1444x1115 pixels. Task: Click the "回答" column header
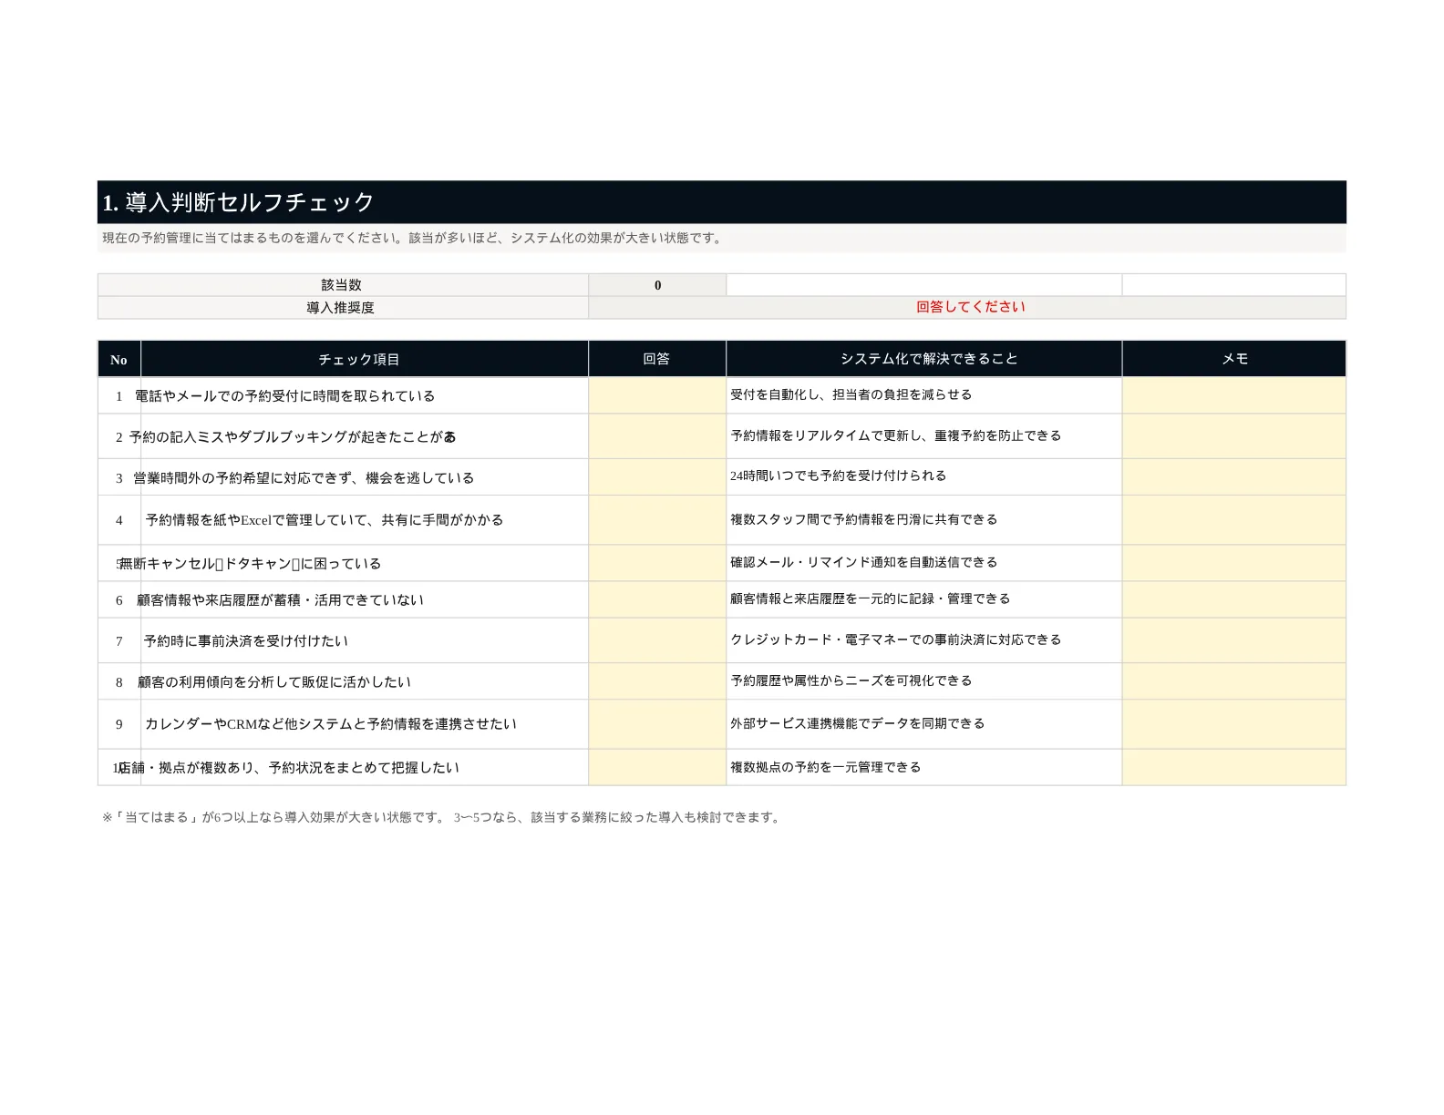[657, 359]
